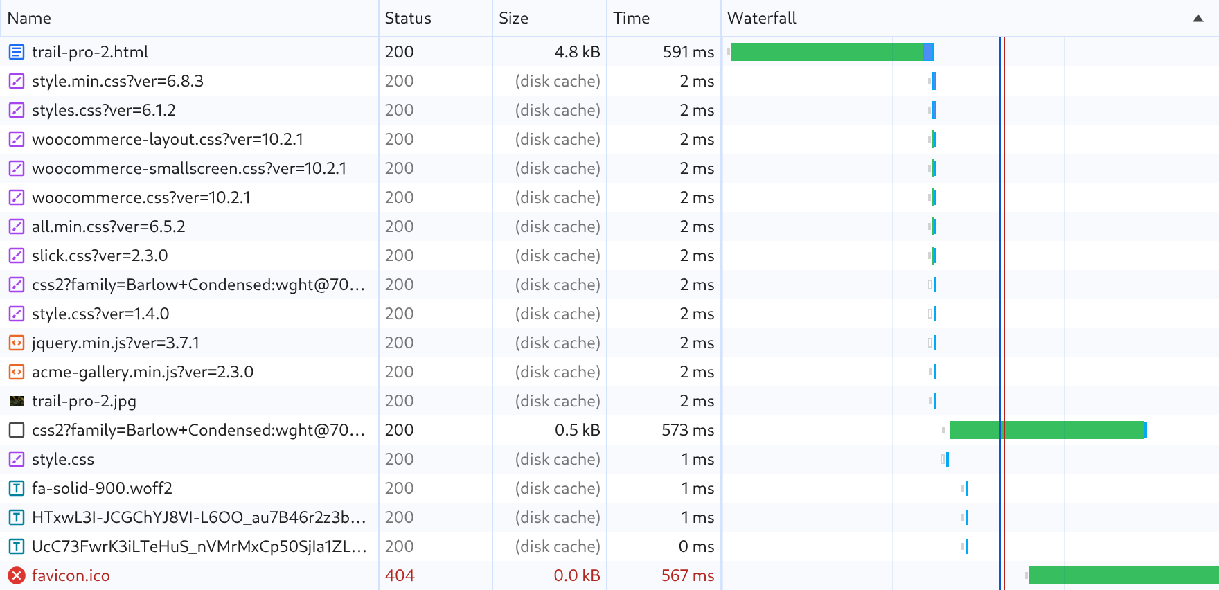This screenshot has height=590, width=1219.
Task: Click the script icon beside jquery.min.js?ver=3.7.1
Action: [17, 343]
